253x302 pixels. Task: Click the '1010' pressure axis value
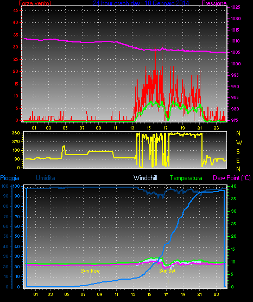pos(235,41)
